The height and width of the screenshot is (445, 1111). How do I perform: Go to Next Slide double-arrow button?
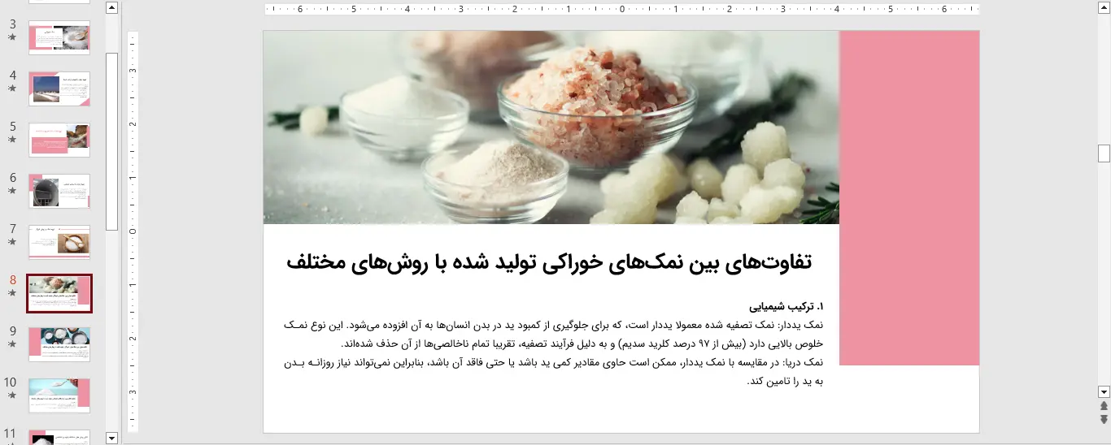1104,419
